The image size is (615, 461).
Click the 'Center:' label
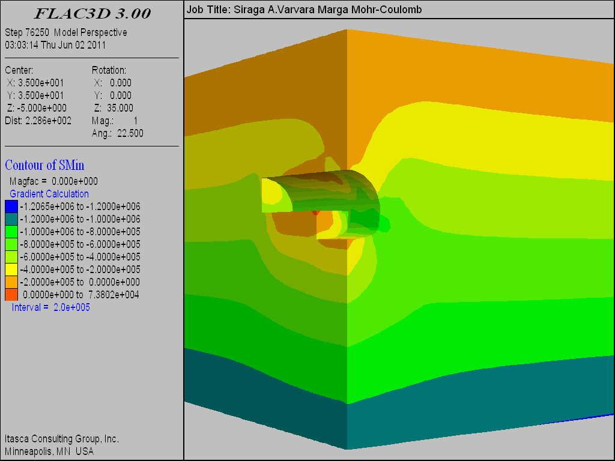coord(19,70)
